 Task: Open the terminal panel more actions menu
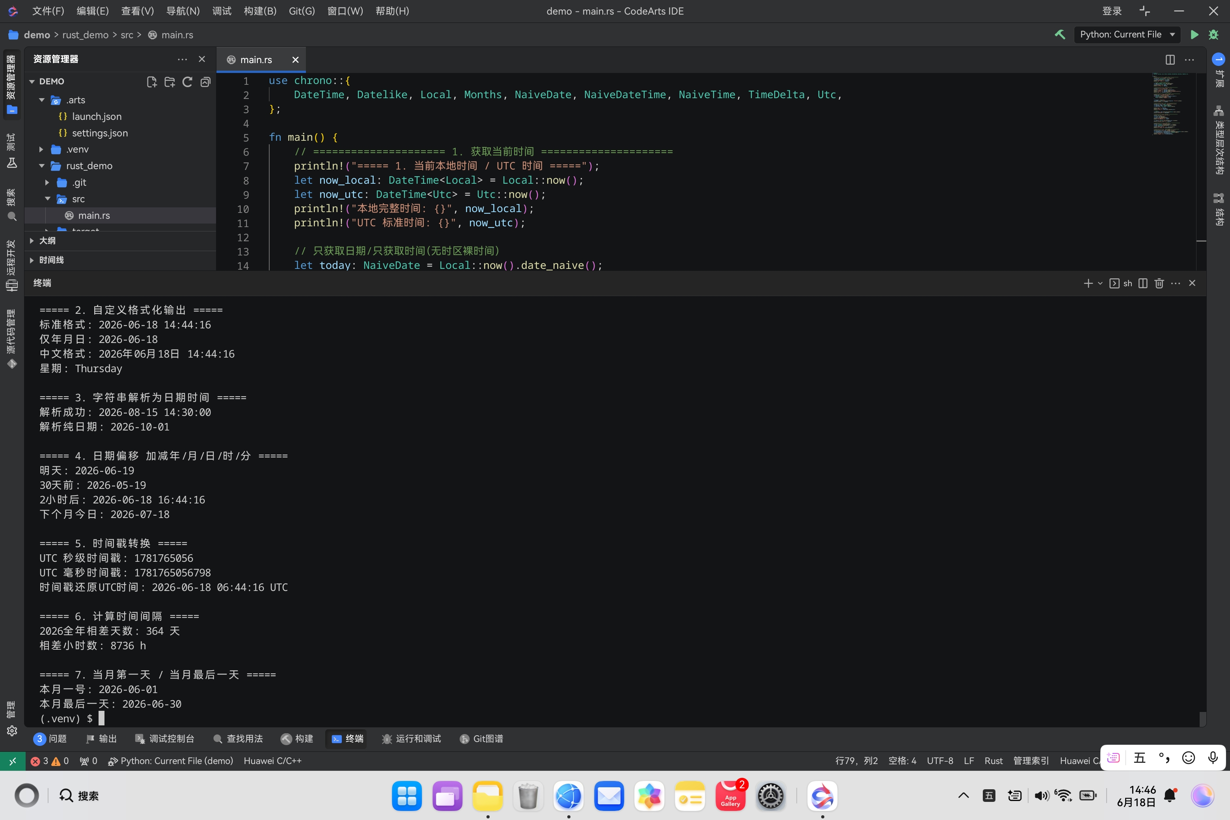pyautogui.click(x=1176, y=283)
